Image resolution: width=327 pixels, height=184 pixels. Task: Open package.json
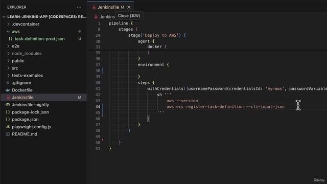pos(25,120)
